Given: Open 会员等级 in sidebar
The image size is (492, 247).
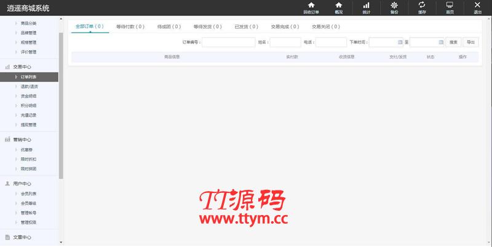Looking at the screenshot, I should [28, 203].
